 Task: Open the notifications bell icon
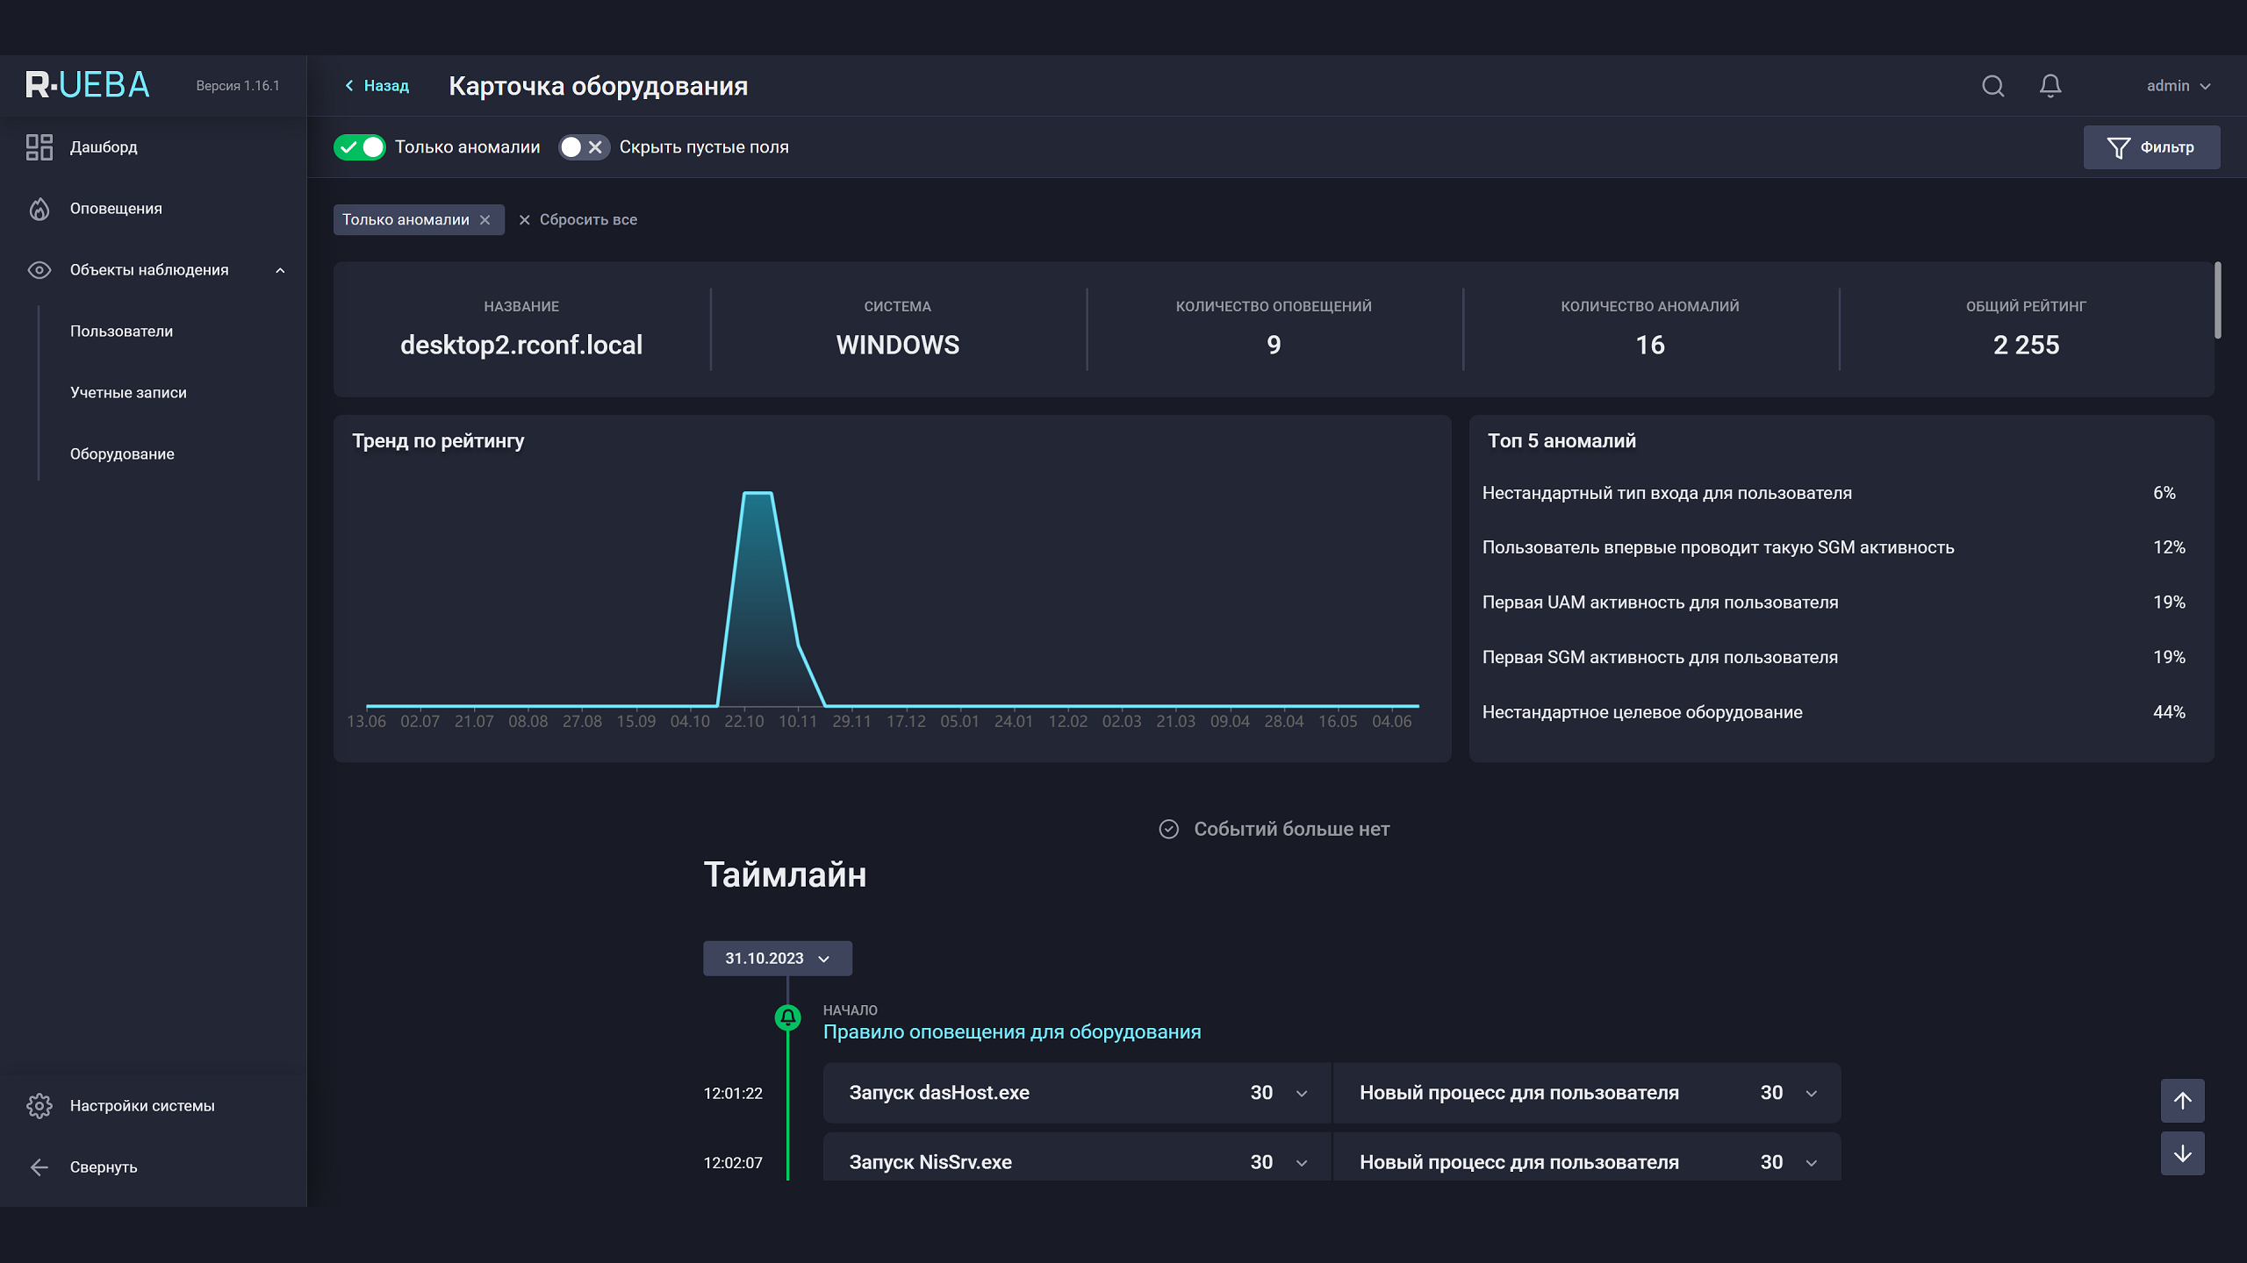[x=2050, y=86]
